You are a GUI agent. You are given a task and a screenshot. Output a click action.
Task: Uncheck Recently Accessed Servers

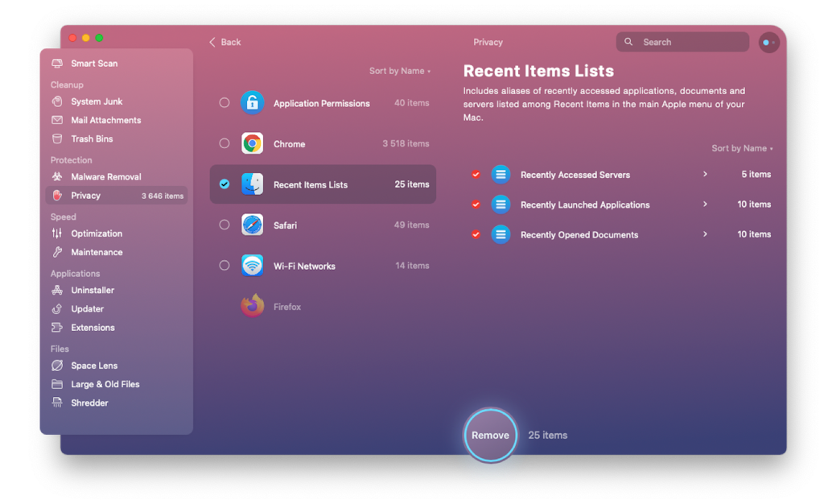tap(476, 174)
